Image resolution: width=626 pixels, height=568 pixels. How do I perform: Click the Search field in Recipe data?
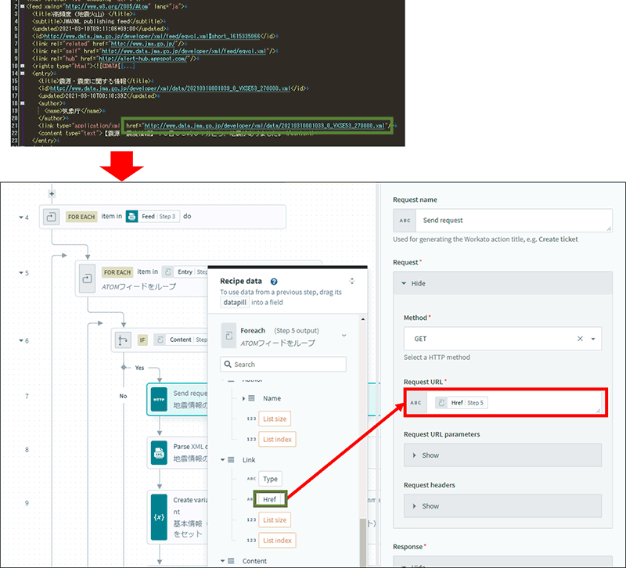tap(283, 364)
